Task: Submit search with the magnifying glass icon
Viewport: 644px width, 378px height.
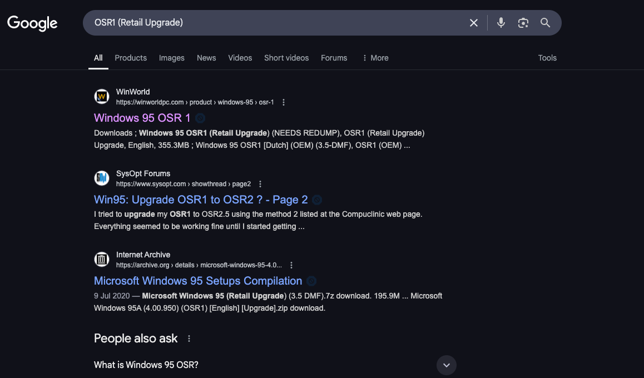Action: (545, 23)
